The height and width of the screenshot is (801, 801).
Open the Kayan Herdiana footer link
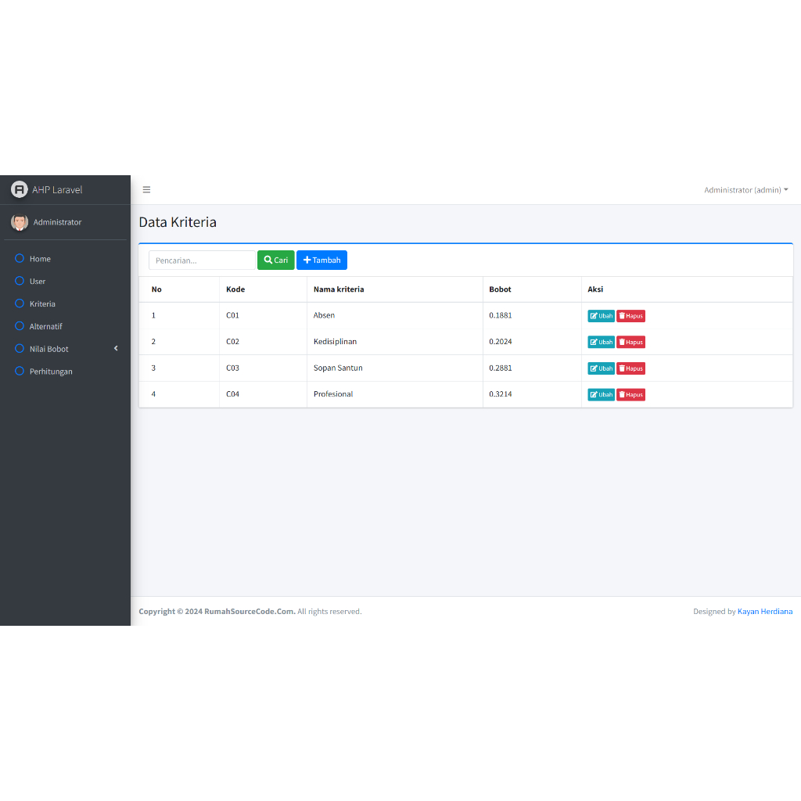[x=764, y=612]
